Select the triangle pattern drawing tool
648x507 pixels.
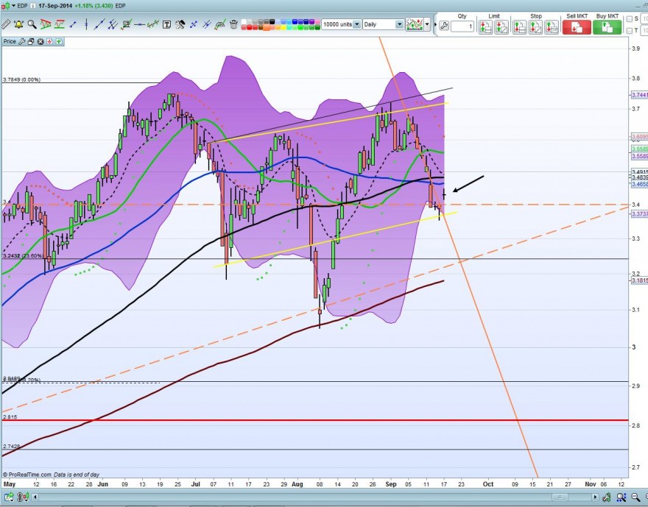tap(46, 24)
